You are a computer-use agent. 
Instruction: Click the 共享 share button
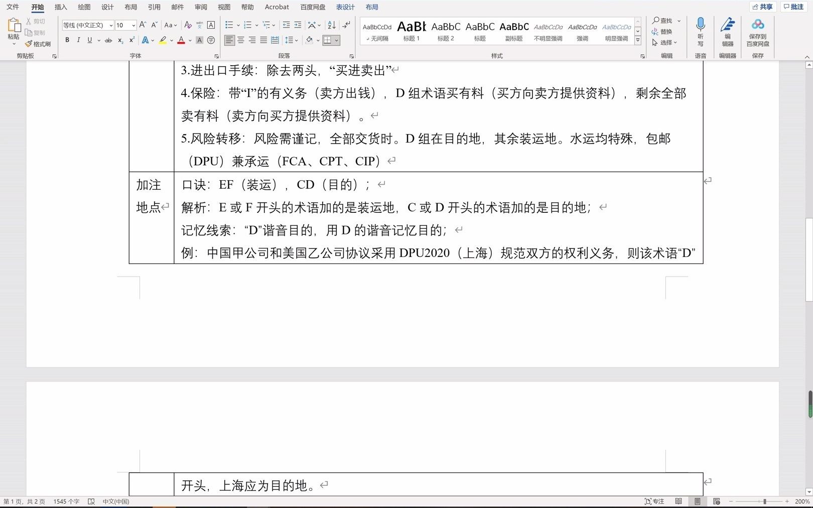(762, 7)
